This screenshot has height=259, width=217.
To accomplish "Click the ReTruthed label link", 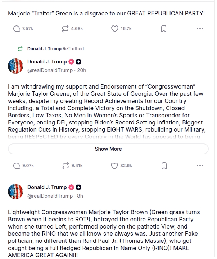I will 55,48.
